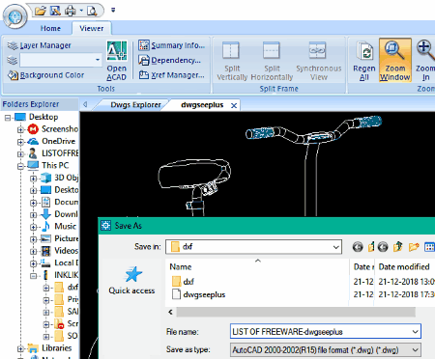Collapse the Desktop tree node

pos(8,118)
